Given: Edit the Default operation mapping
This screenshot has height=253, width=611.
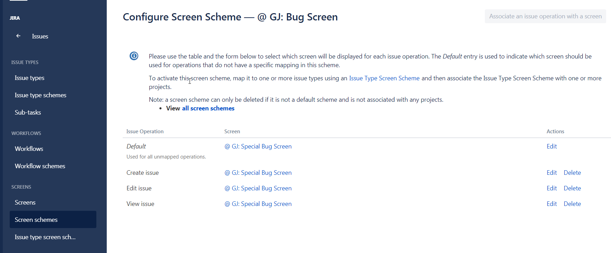Looking at the screenshot, I should [552, 146].
